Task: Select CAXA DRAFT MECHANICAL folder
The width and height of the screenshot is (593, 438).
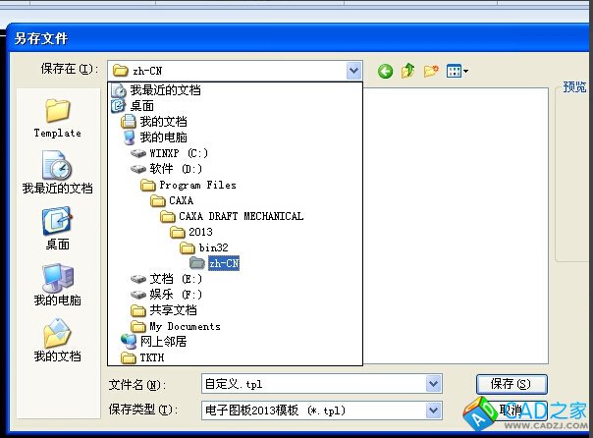Action: [240, 216]
